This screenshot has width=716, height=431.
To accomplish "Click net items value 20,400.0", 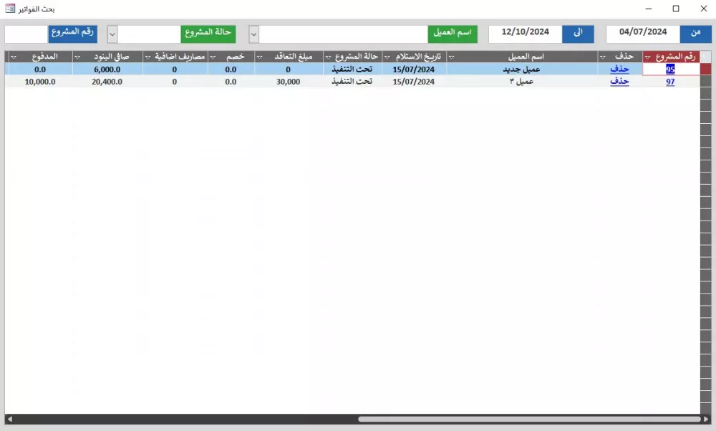I will [x=107, y=82].
